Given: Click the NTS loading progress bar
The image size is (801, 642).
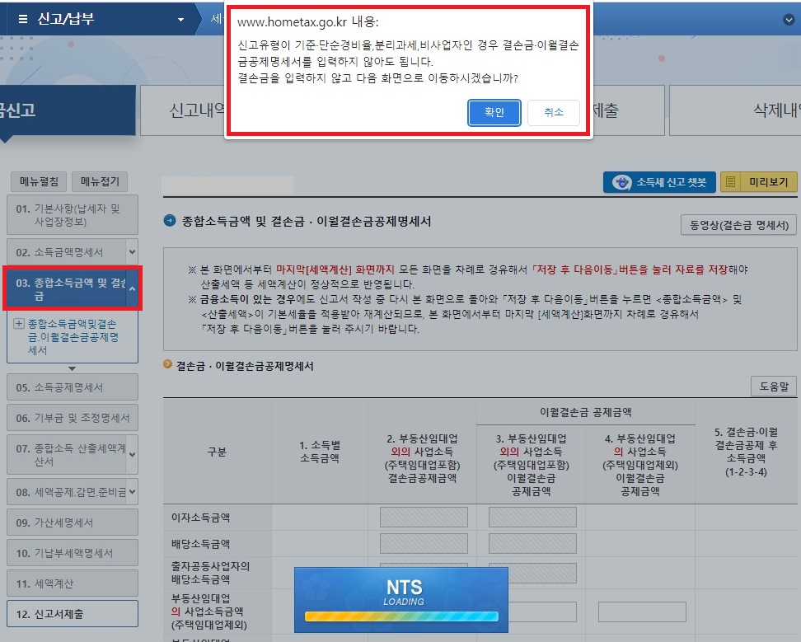Looking at the screenshot, I should click(x=401, y=616).
